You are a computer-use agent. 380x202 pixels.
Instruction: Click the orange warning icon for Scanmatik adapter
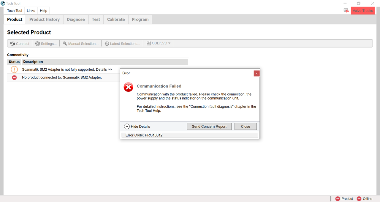point(14,70)
